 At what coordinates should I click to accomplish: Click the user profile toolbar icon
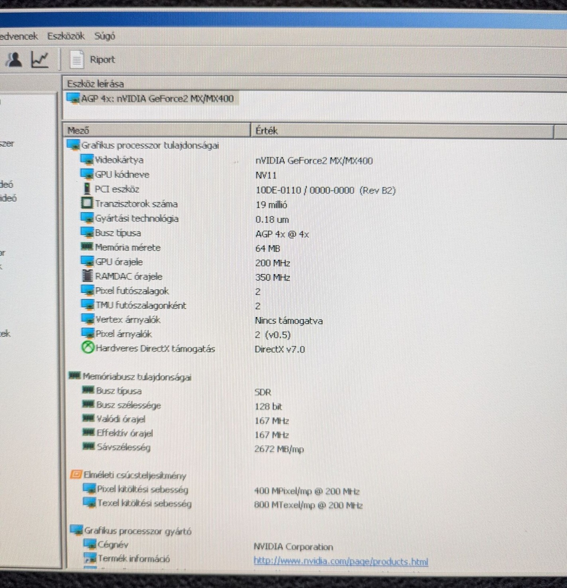[x=14, y=60]
